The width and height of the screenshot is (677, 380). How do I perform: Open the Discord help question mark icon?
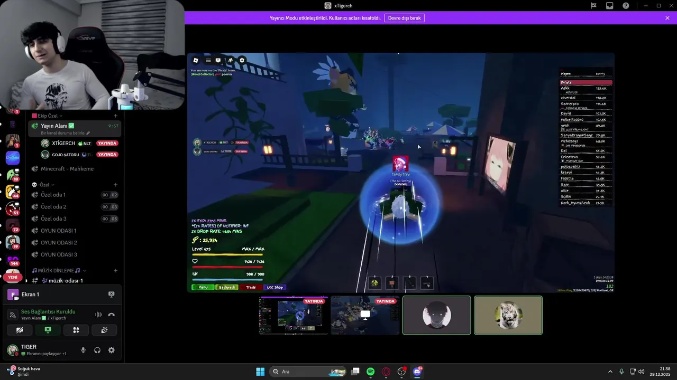tap(626, 5)
